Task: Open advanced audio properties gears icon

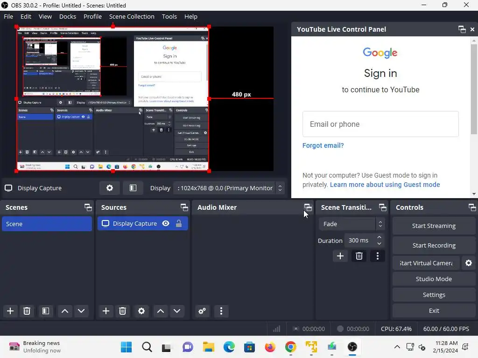Action: [202, 311]
